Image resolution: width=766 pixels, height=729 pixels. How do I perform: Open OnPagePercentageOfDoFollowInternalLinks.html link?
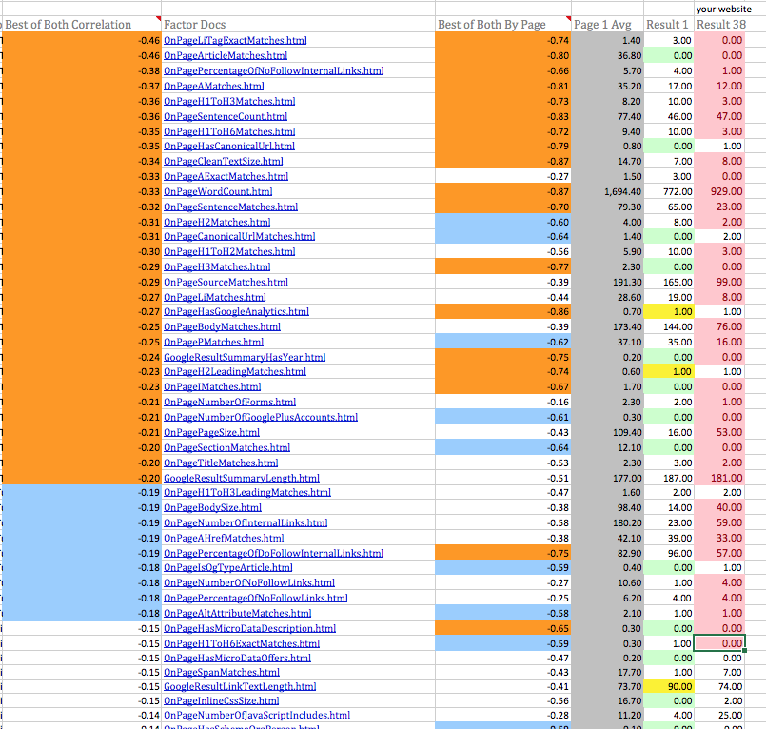274,553
